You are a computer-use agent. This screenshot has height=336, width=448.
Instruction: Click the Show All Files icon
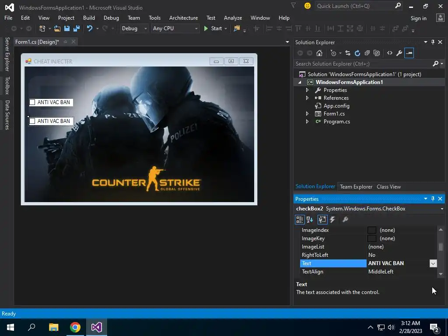click(377, 53)
